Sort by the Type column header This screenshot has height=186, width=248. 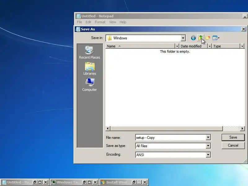[226, 46]
